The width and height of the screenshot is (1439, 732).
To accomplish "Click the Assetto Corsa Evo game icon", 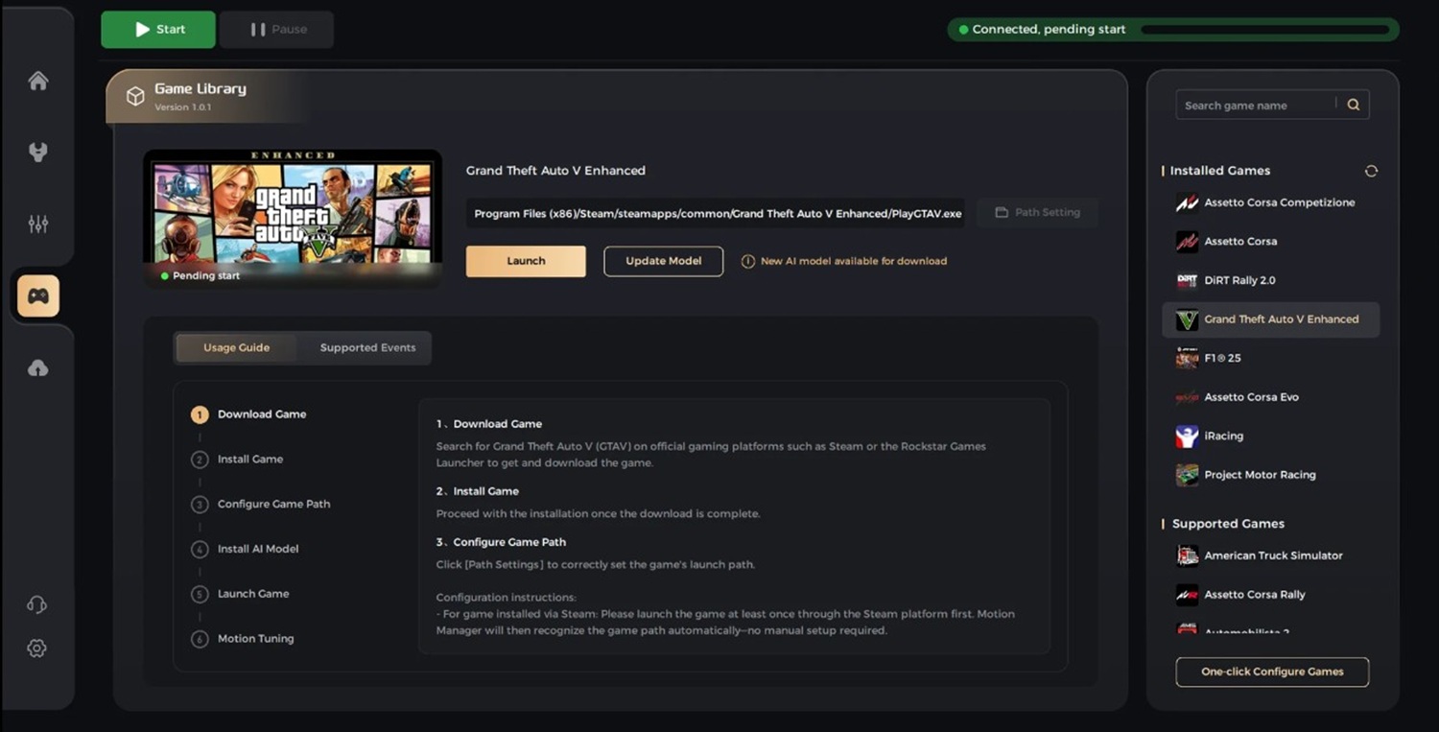I will coord(1187,397).
